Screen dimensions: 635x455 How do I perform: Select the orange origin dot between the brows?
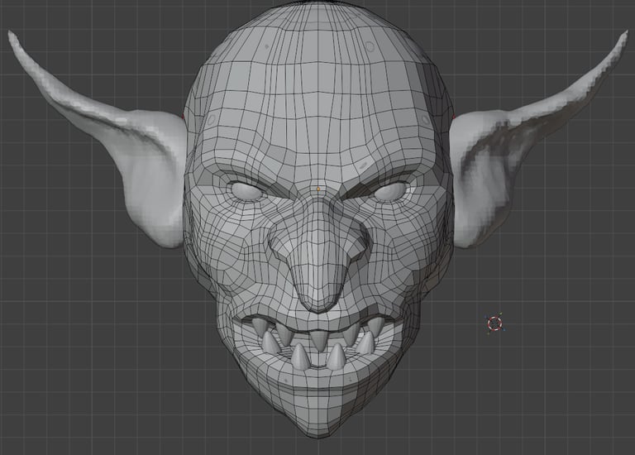(x=318, y=189)
